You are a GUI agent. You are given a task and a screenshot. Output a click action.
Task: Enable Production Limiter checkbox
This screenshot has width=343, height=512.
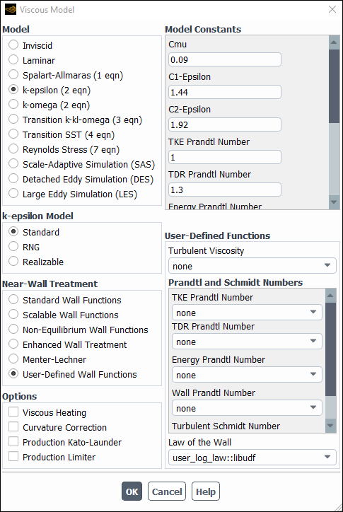click(x=13, y=457)
